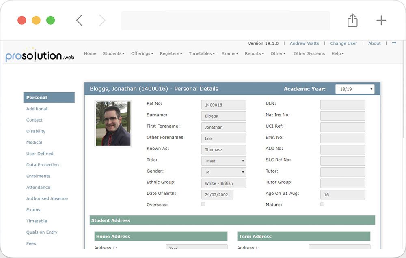Click the Surname input field
This screenshot has width=406, height=258.
coord(223,116)
